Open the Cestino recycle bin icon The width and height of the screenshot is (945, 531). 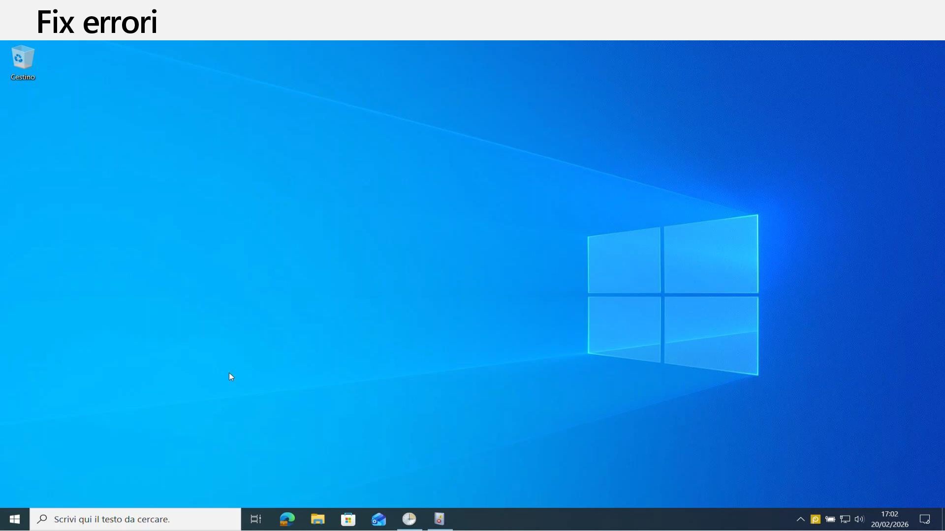click(23, 59)
